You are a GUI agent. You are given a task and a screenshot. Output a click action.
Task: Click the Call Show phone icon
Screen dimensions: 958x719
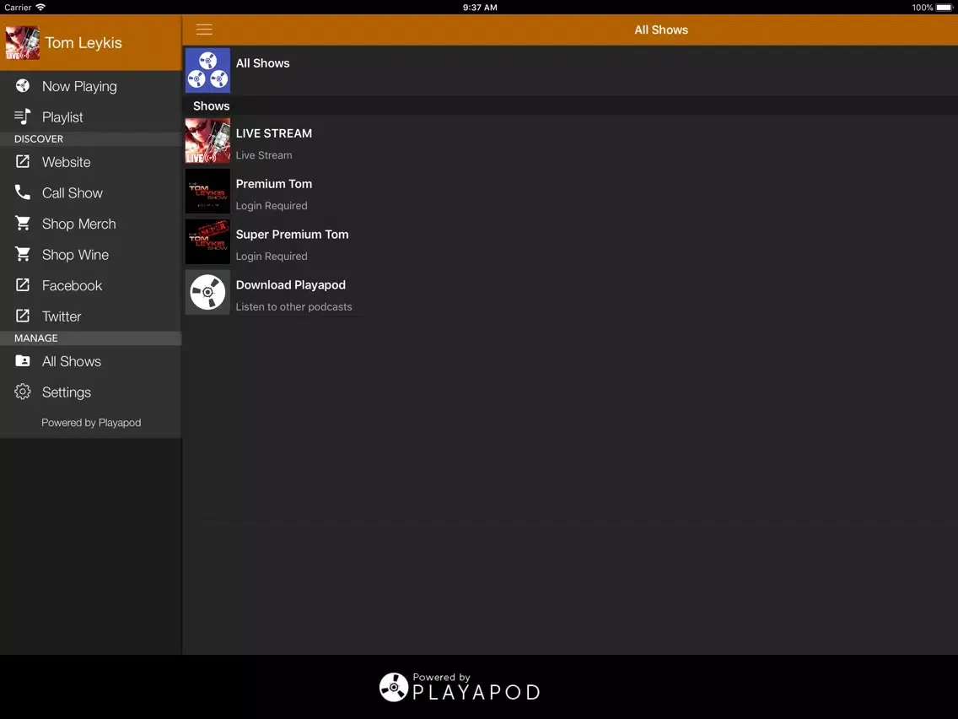pos(23,192)
